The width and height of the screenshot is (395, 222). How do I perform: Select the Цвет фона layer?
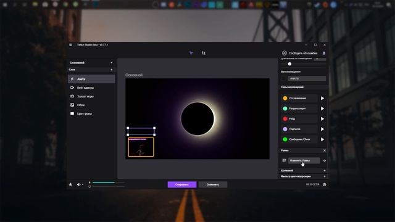(91, 113)
